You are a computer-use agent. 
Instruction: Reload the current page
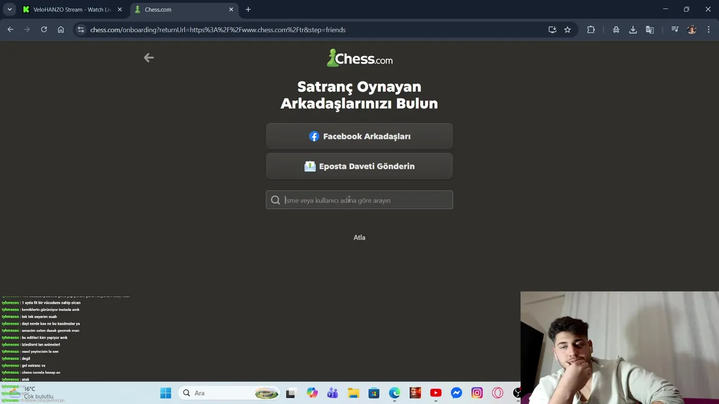click(44, 30)
